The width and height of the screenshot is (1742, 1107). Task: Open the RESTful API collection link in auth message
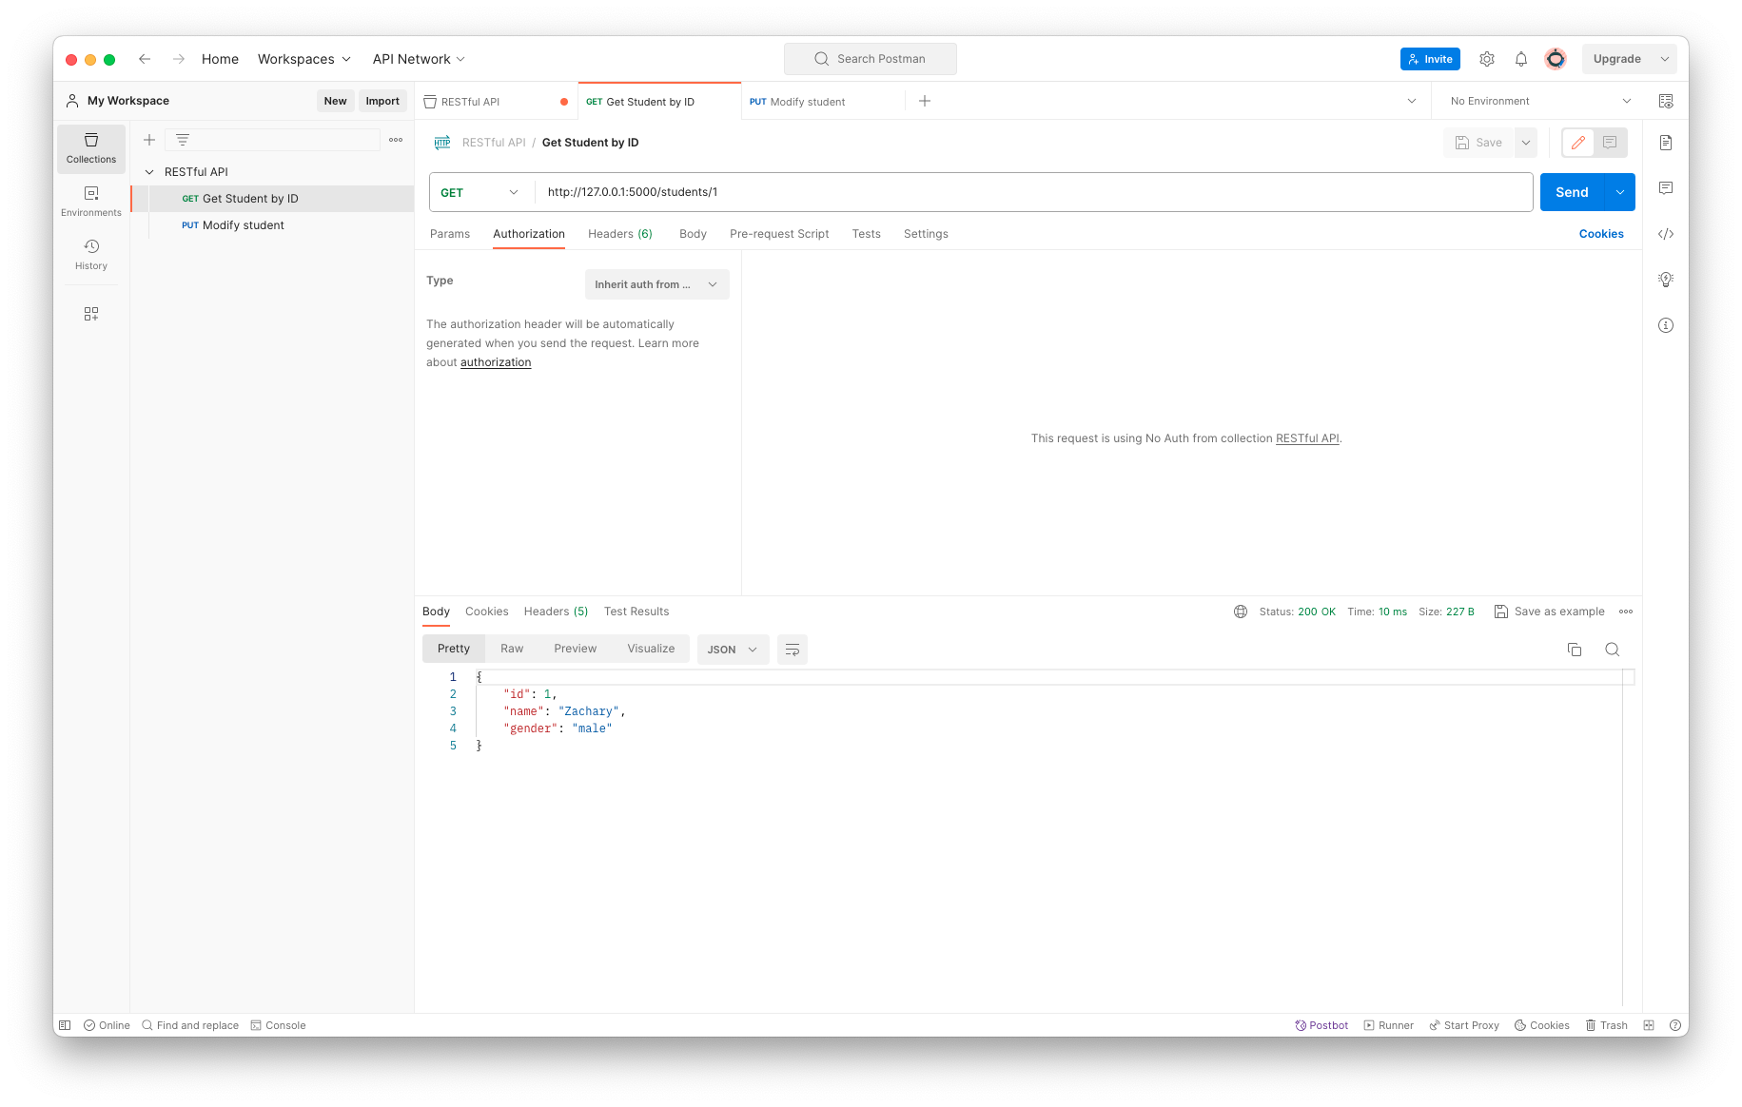pos(1307,438)
